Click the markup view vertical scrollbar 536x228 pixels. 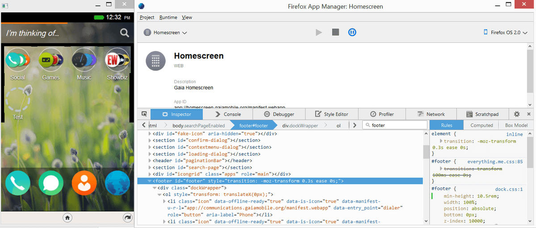(426, 151)
